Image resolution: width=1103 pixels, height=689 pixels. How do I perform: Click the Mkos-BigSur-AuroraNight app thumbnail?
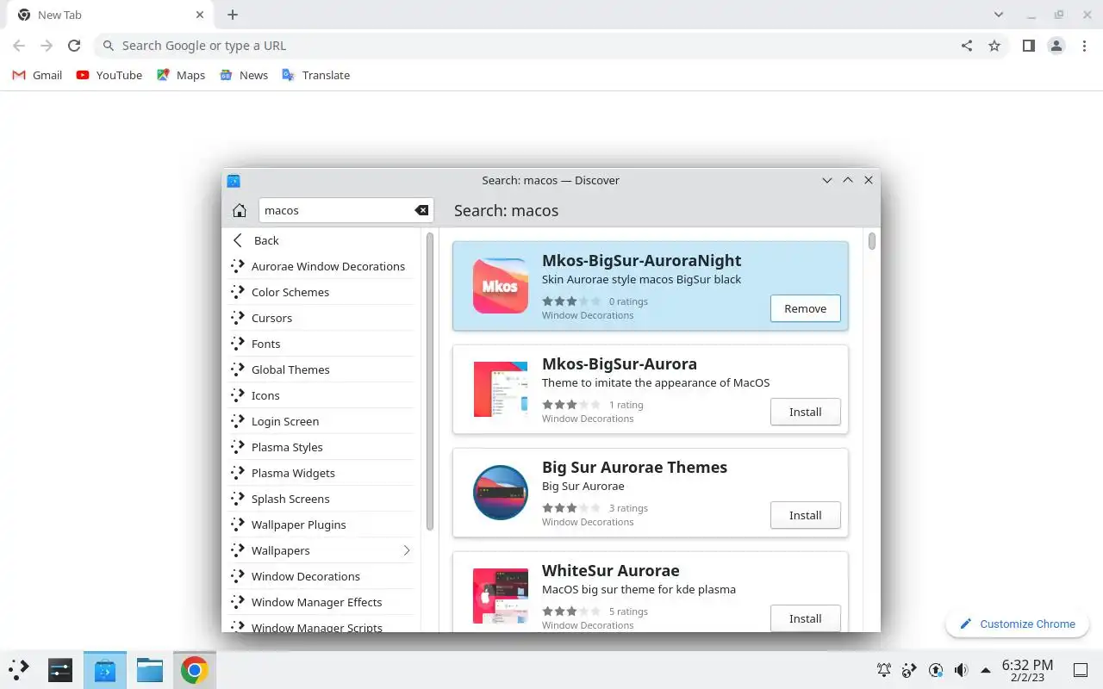pos(501,286)
